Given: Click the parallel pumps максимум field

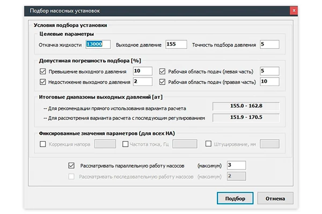Looking at the screenshot, I should tap(236, 165).
